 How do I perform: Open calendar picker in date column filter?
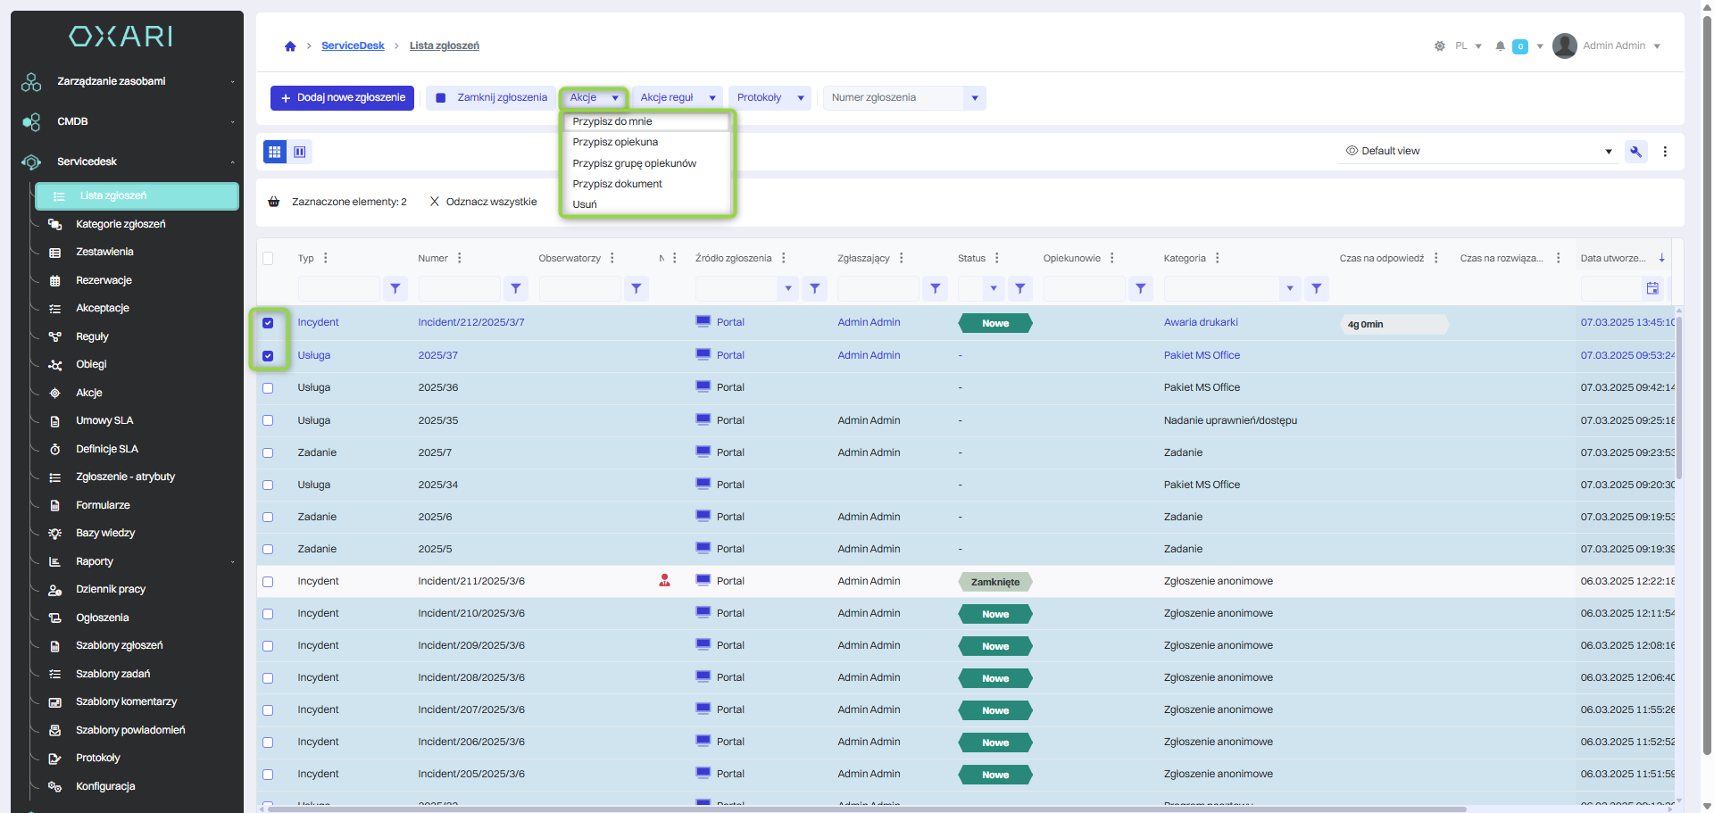click(x=1652, y=288)
